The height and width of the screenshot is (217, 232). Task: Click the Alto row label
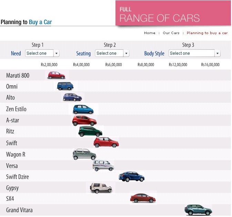(x=10, y=97)
